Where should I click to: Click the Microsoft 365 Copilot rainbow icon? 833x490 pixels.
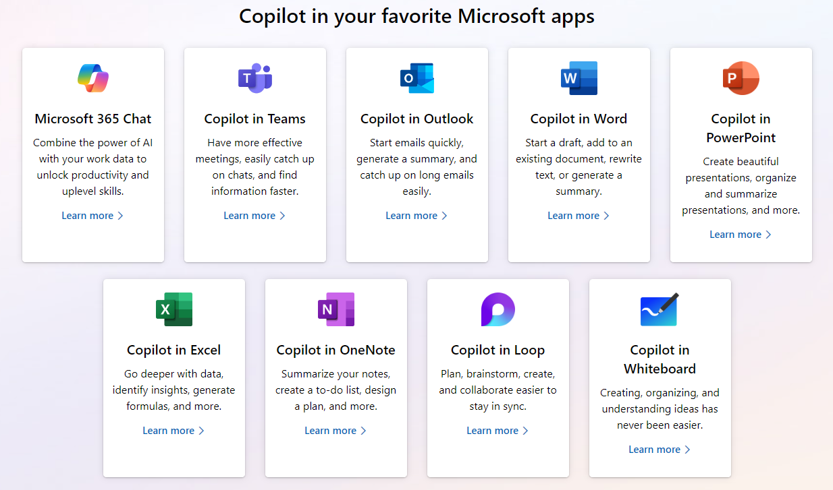tap(93, 78)
